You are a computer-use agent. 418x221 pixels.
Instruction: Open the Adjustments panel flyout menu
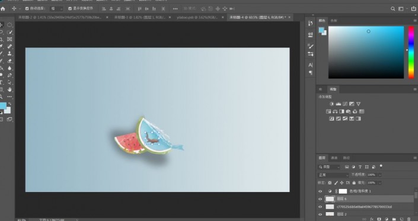pyautogui.click(x=415, y=89)
